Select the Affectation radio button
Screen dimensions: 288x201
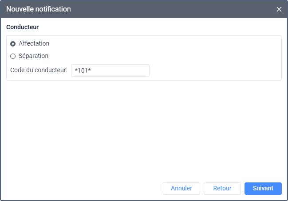[x=13, y=44]
